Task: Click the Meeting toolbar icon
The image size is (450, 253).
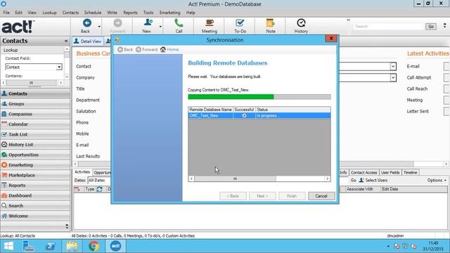Action: pos(210,23)
